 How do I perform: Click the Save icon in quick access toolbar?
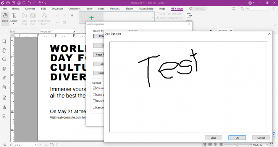tap(13, 3)
